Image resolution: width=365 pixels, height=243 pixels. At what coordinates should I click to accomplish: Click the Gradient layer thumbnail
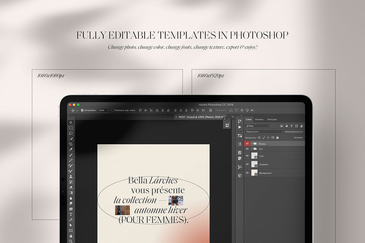(x=254, y=164)
